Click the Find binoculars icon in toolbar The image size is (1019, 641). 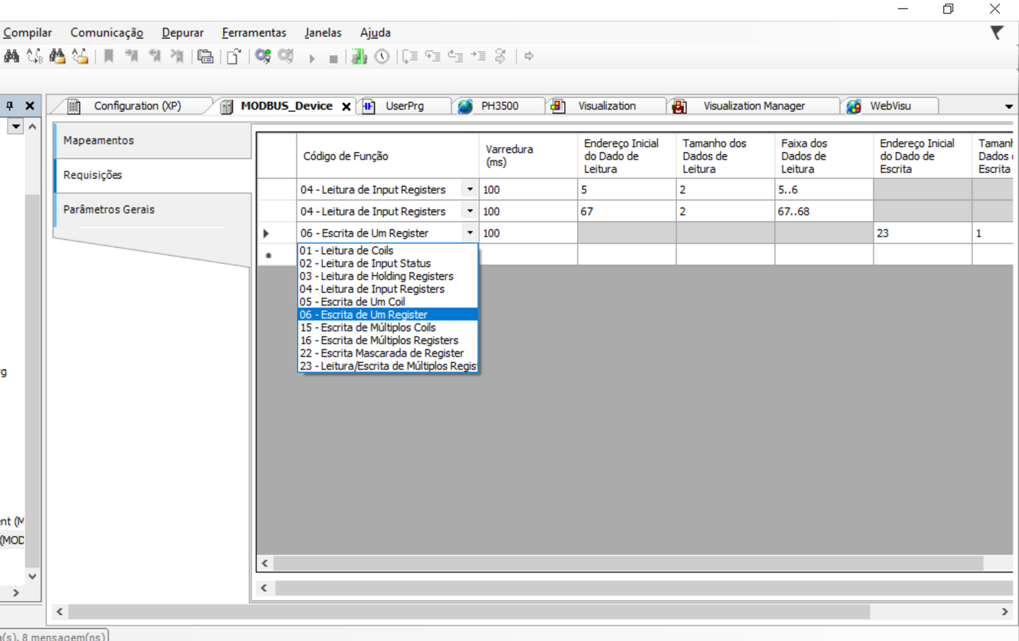(x=12, y=56)
